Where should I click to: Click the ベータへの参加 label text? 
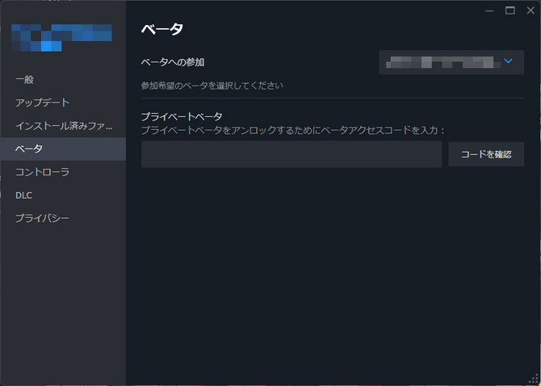[178, 62]
